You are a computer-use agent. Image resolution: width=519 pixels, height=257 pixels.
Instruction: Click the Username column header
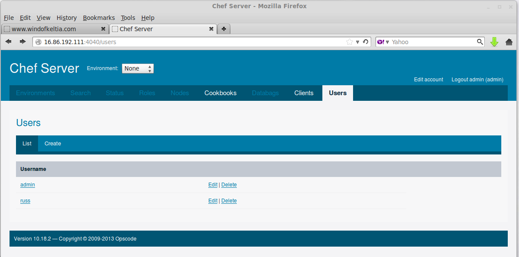tap(33, 169)
